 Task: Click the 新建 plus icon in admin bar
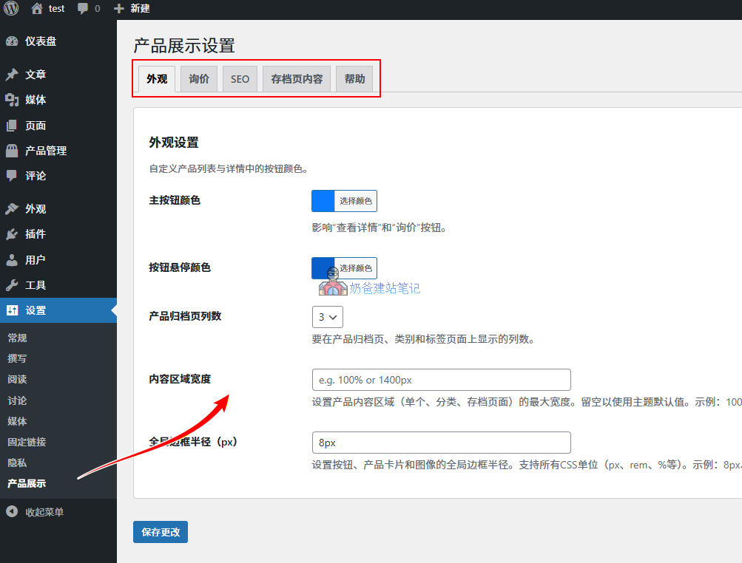click(120, 9)
